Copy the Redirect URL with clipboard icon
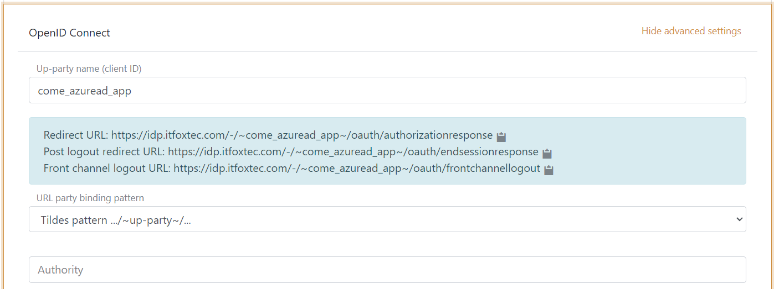 (501, 136)
